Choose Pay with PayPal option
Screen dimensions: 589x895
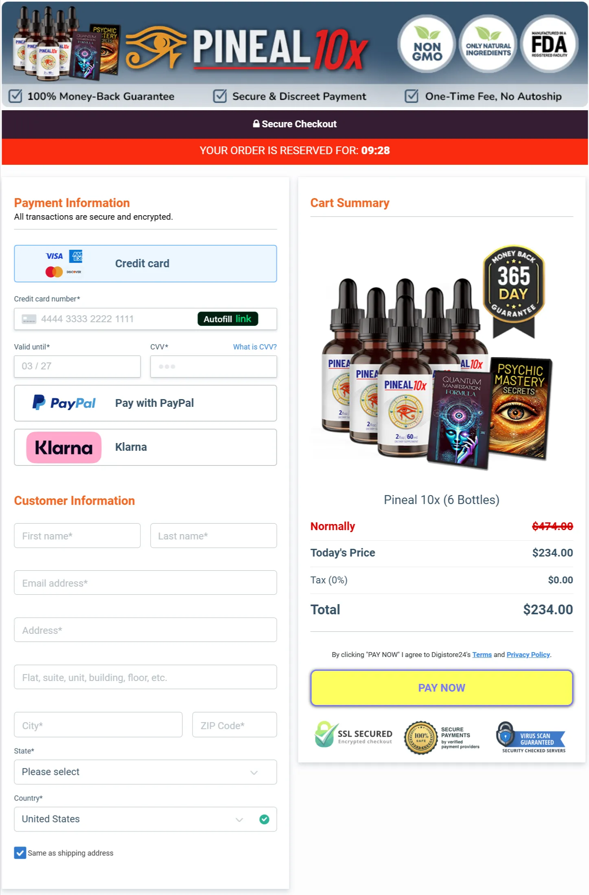point(145,403)
